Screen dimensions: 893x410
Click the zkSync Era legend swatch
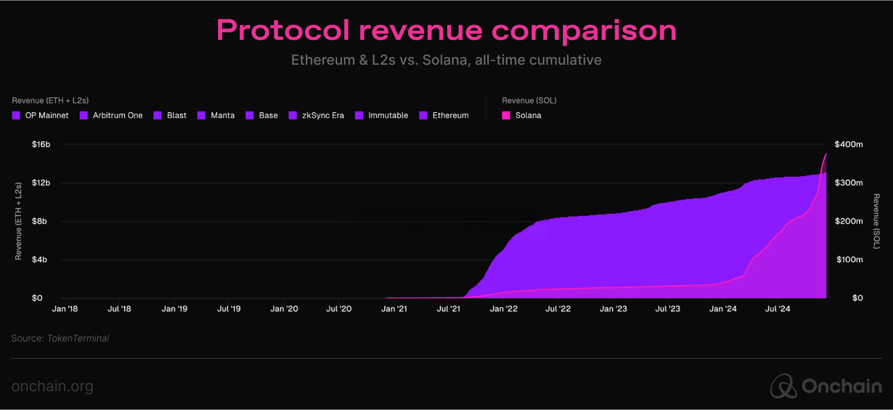[x=293, y=115]
